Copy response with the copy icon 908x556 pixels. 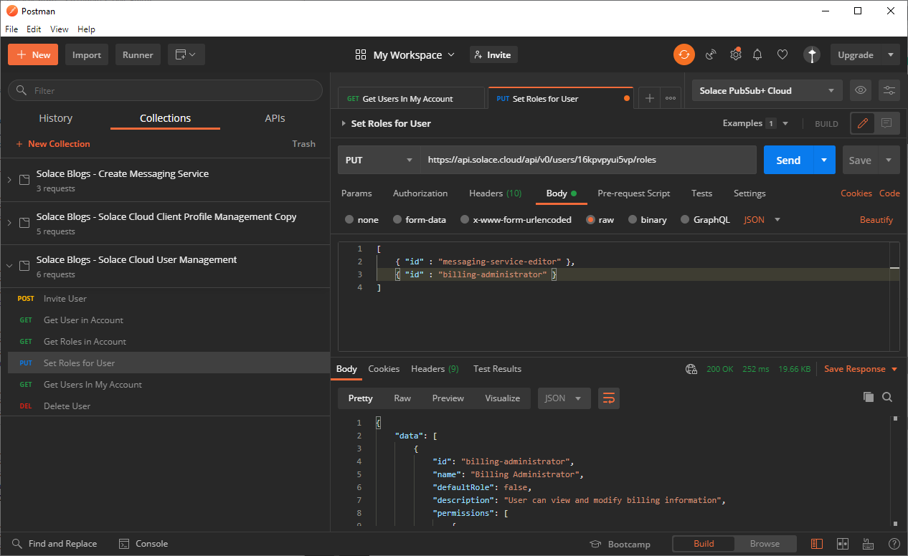point(868,398)
